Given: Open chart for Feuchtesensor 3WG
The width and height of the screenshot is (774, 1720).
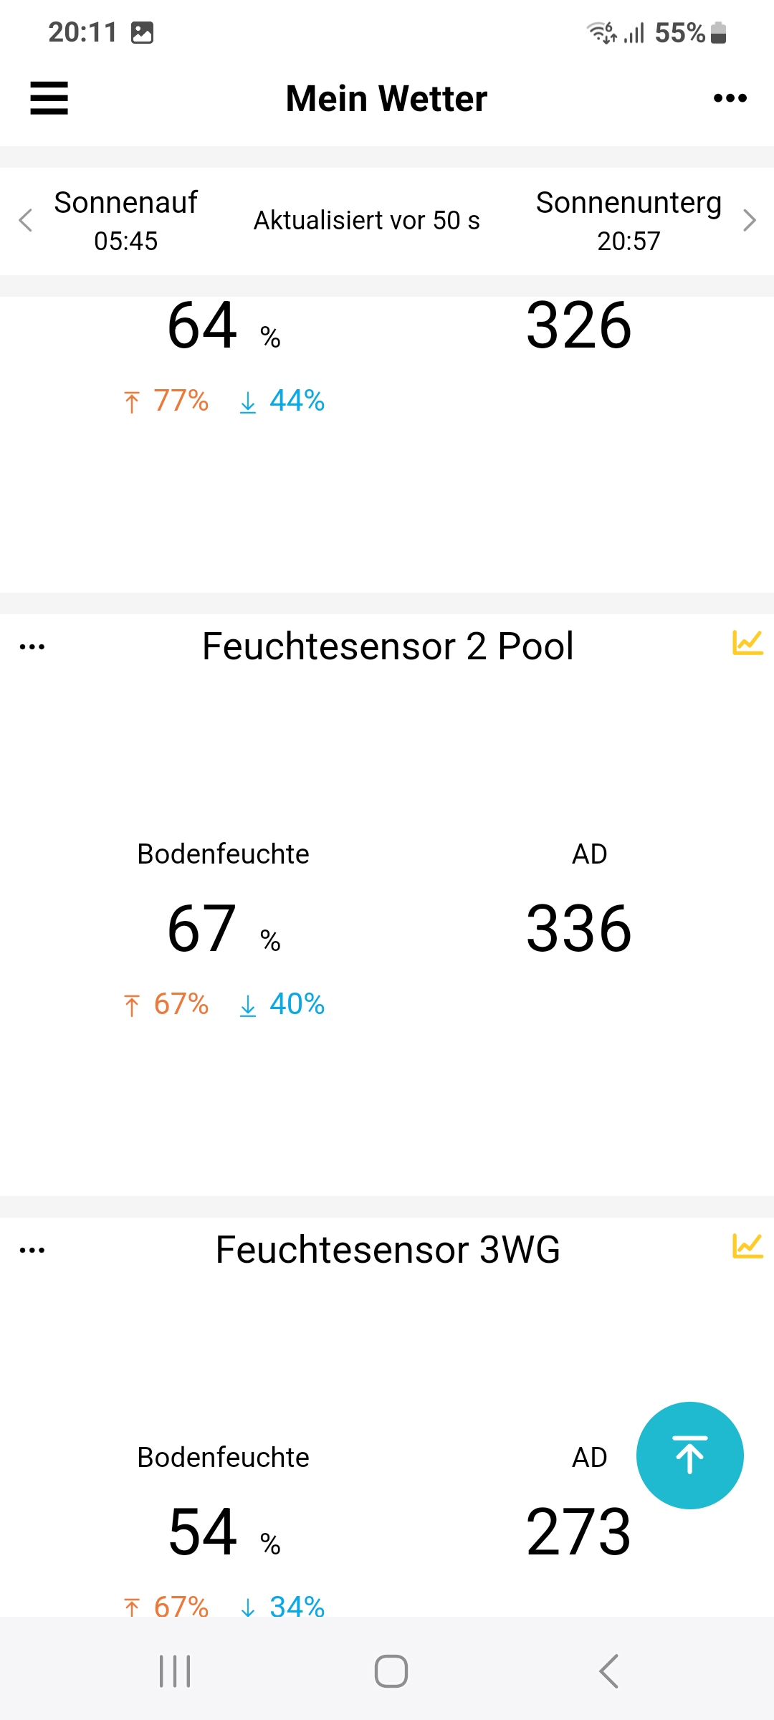Looking at the screenshot, I should point(747,1246).
